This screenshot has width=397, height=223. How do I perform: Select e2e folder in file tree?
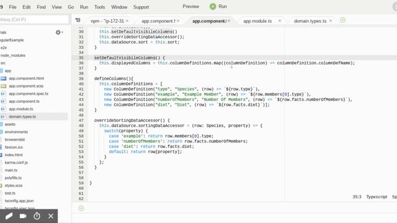coord(4,48)
